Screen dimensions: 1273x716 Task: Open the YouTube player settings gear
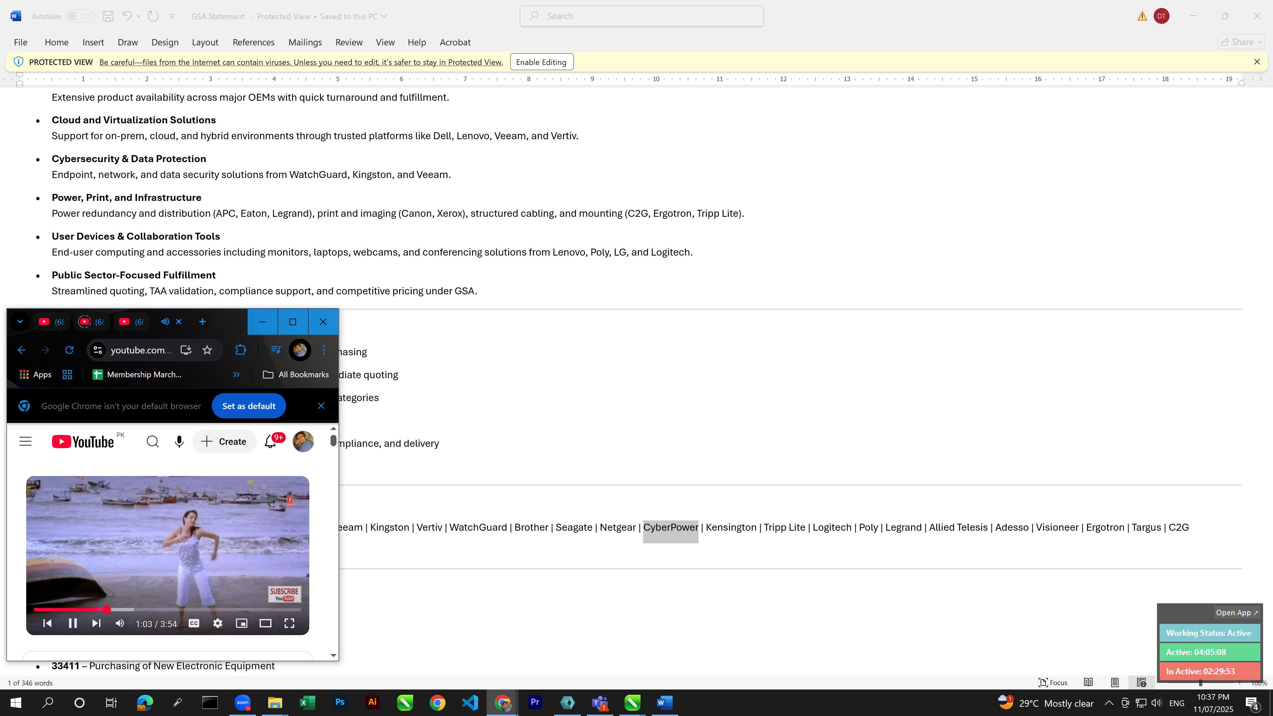click(x=218, y=624)
